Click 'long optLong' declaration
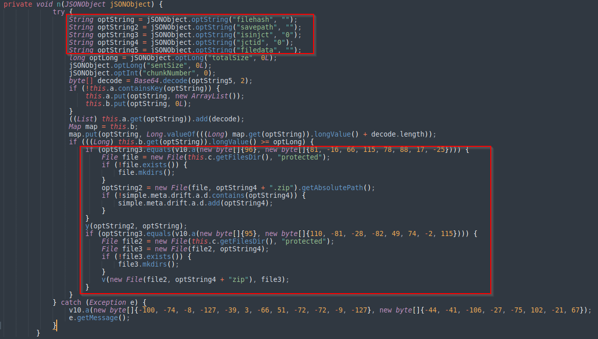 tap(93, 58)
